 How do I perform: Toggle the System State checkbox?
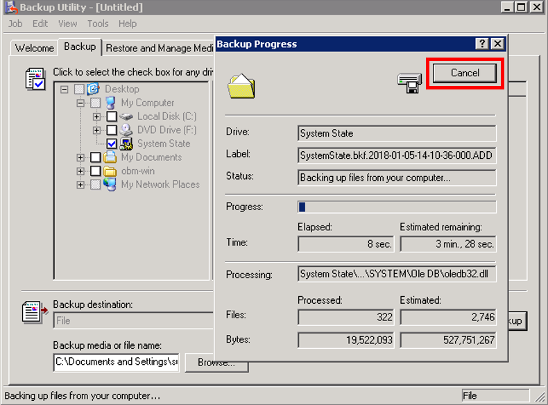click(x=112, y=144)
